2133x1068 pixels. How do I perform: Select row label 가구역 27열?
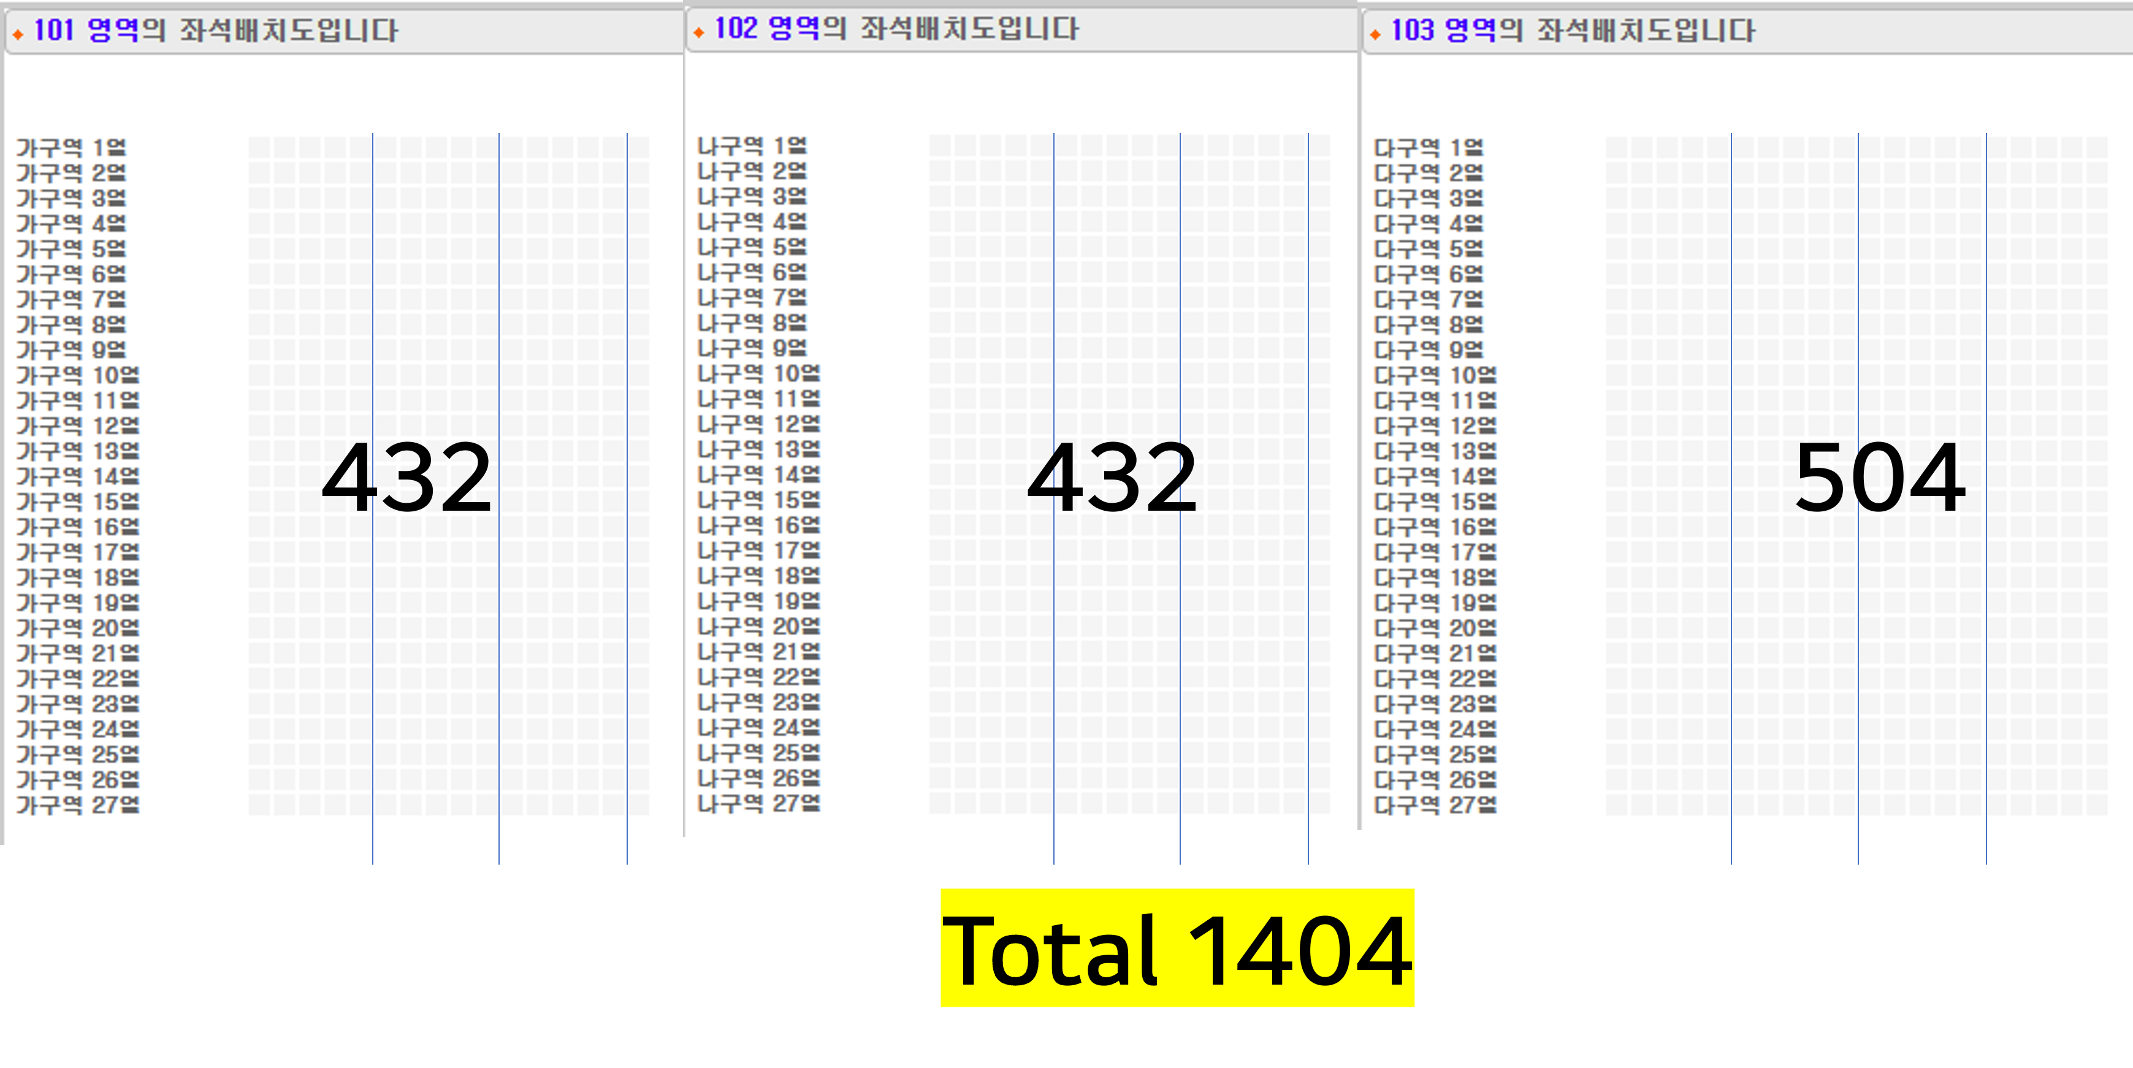pos(78,805)
